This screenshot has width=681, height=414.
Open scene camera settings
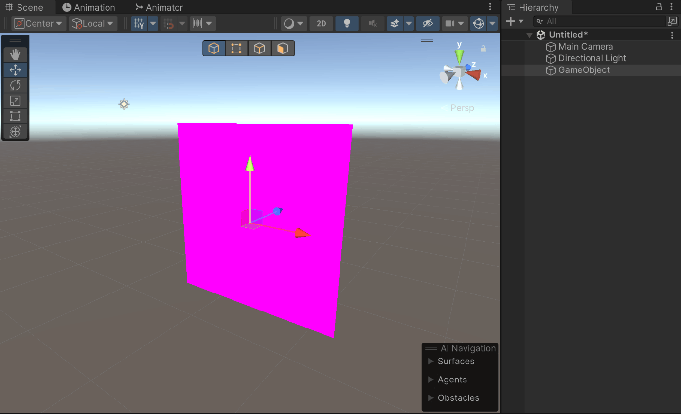pyautogui.click(x=455, y=23)
